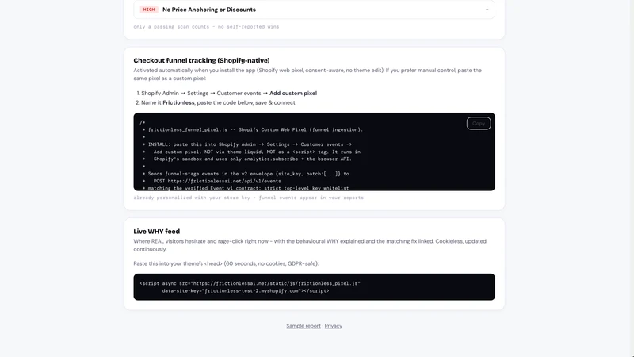Click the page's vertical scrollbar
The width and height of the screenshot is (634, 357).
point(631,178)
